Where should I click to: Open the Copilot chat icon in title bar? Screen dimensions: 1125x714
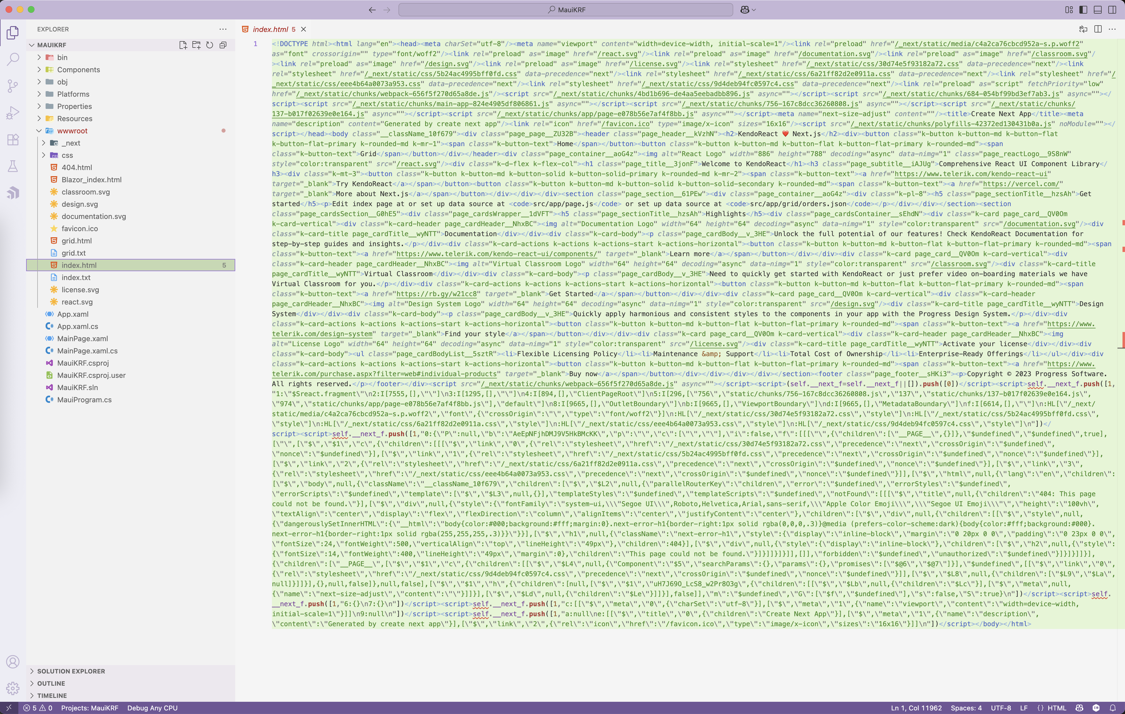(745, 9)
